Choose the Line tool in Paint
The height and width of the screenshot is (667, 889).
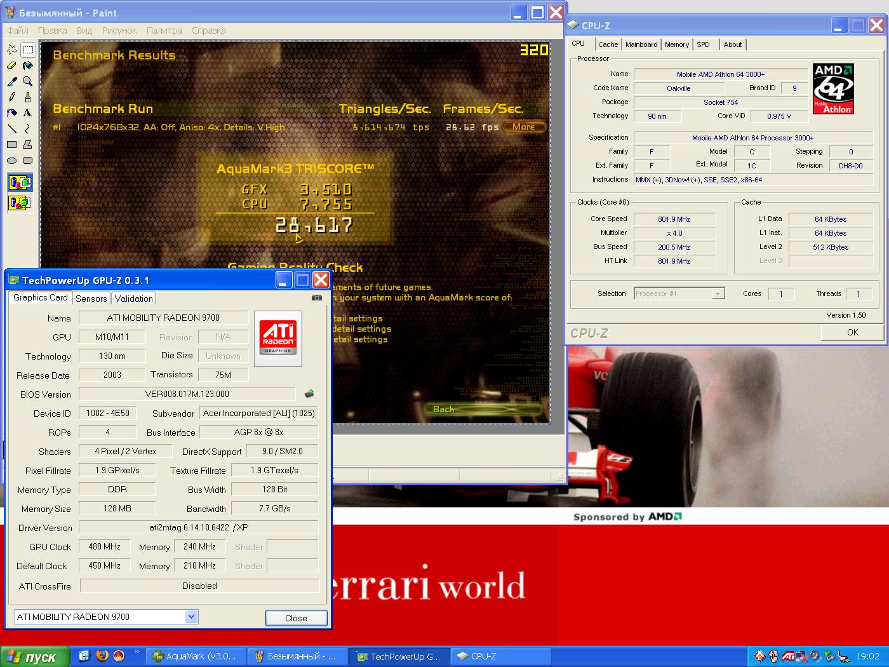tap(12, 128)
